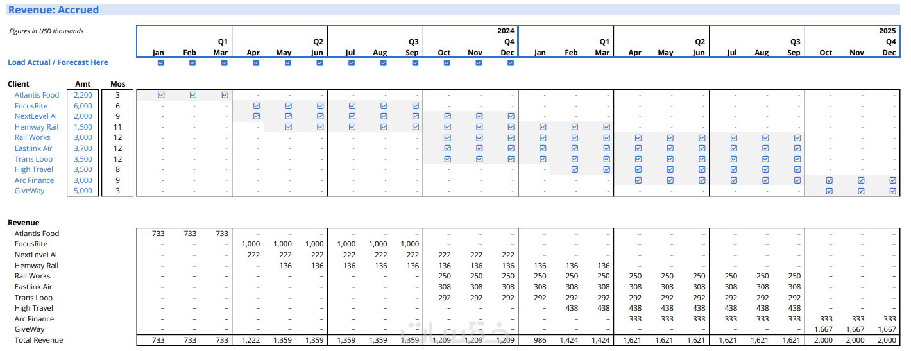Select Arc Finance in the Client list

pyautogui.click(x=35, y=180)
